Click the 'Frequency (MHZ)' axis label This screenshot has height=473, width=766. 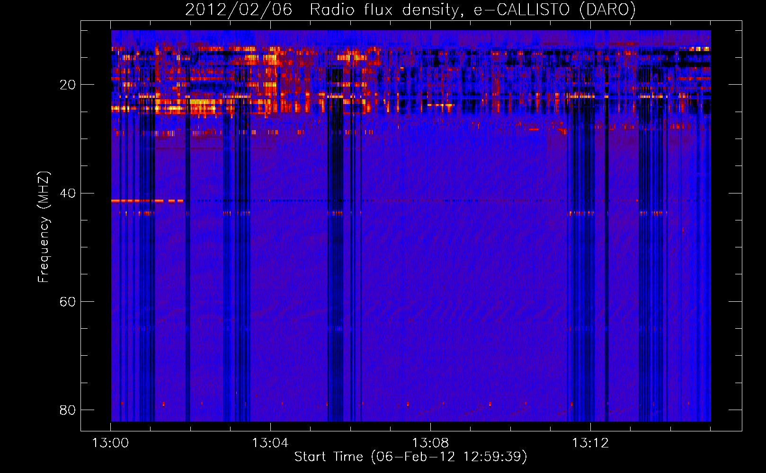point(44,227)
